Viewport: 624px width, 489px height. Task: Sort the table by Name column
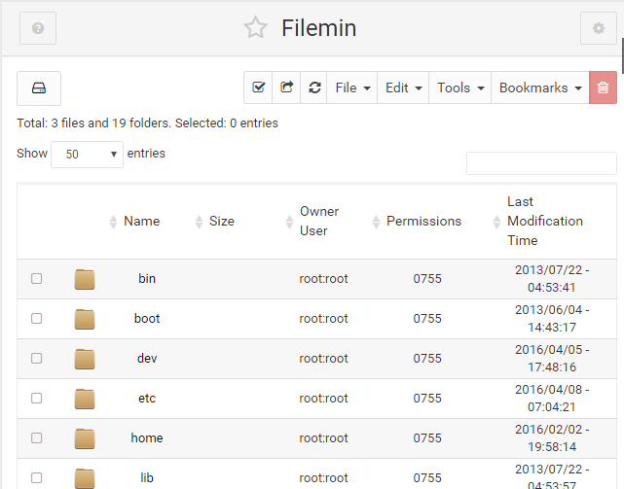[x=141, y=222]
